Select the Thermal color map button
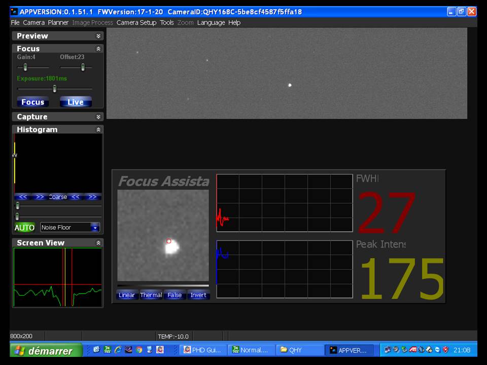The image size is (487, 365). pos(151,295)
